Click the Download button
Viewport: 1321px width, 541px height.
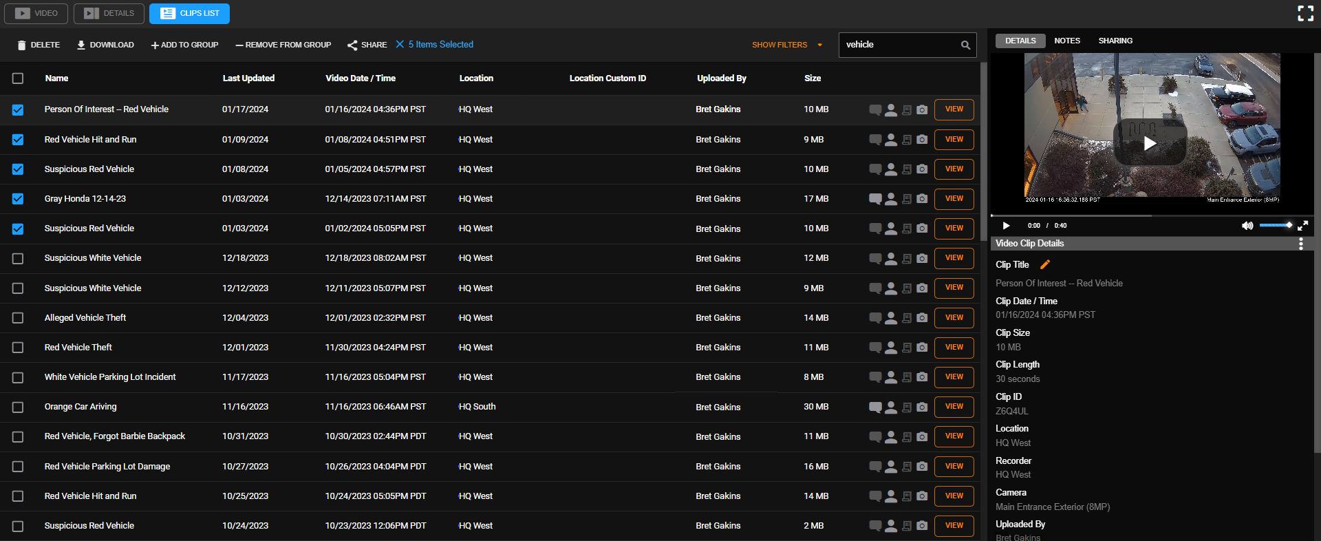point(105,45)
